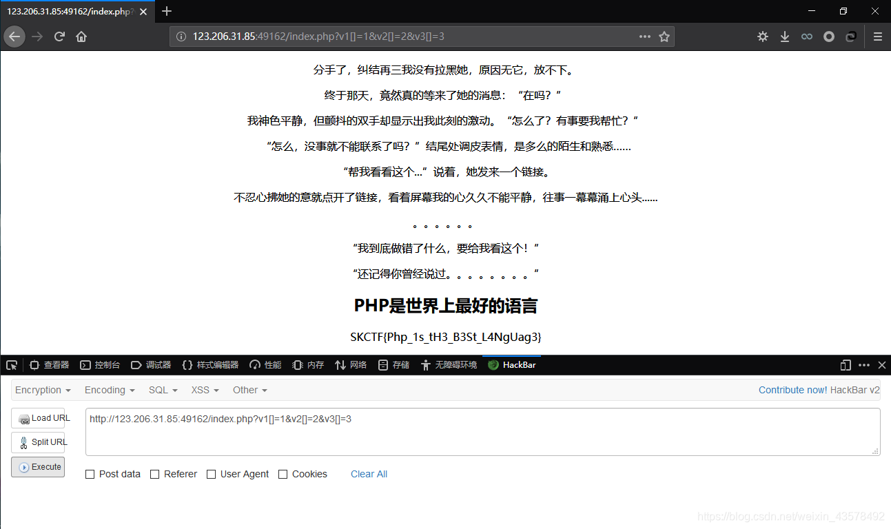This screenshot has width=891, height=529.
Task: Open the 网络 (Network) panel
Action: pyautogui.click(x=350, y=364)
